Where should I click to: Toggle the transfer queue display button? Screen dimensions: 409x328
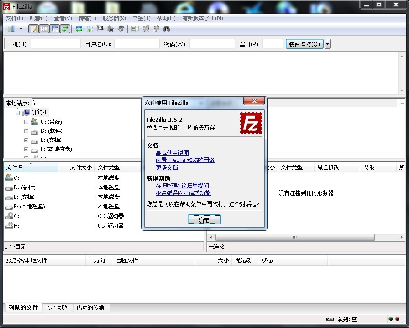click(66, 29)
